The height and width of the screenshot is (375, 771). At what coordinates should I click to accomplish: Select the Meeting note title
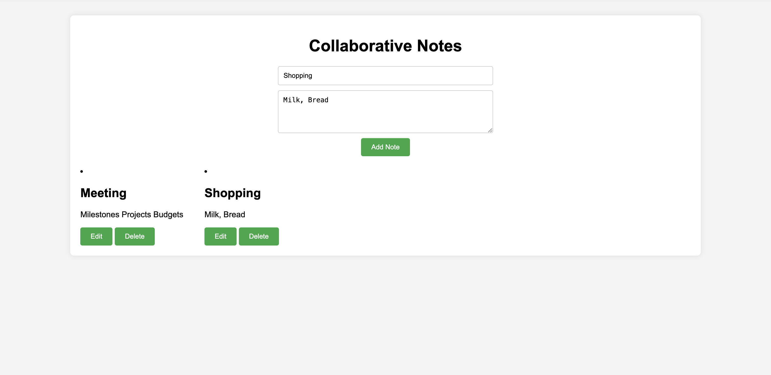[103, 193]
